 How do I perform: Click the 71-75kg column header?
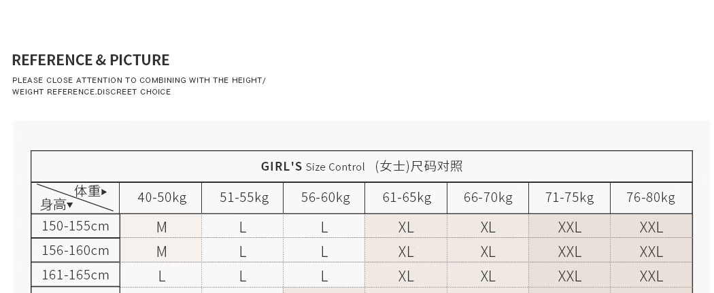tap(569, 198)
